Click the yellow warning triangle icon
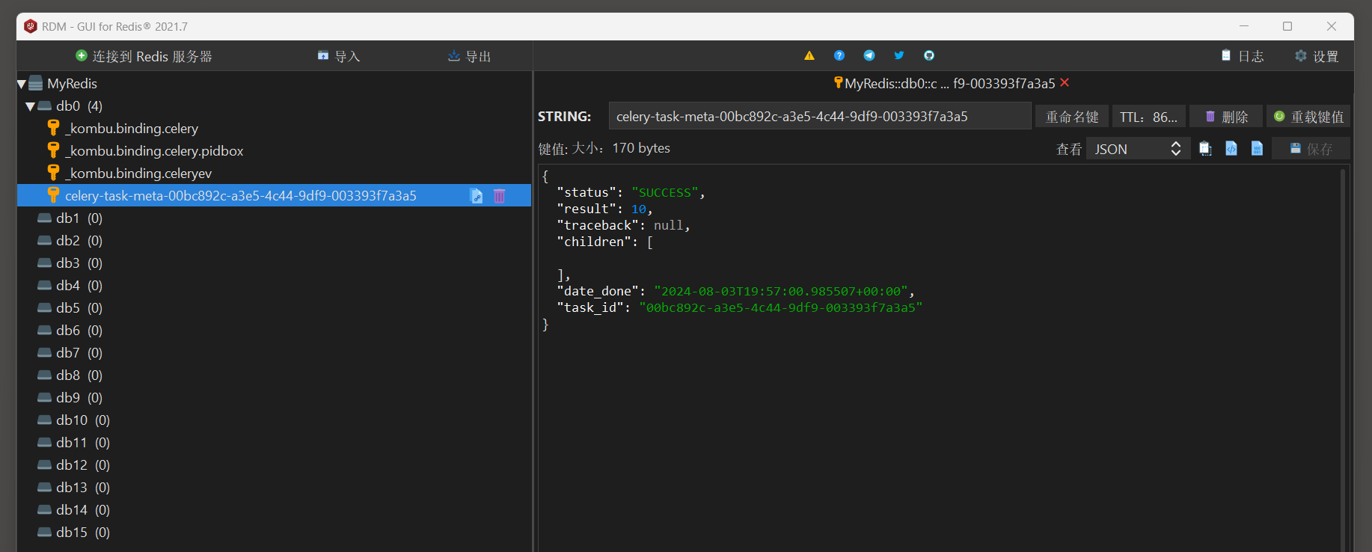 (x=809, y=55)
